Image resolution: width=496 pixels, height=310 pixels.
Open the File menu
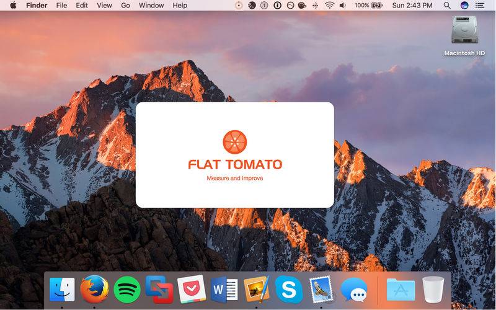point(61,6)
